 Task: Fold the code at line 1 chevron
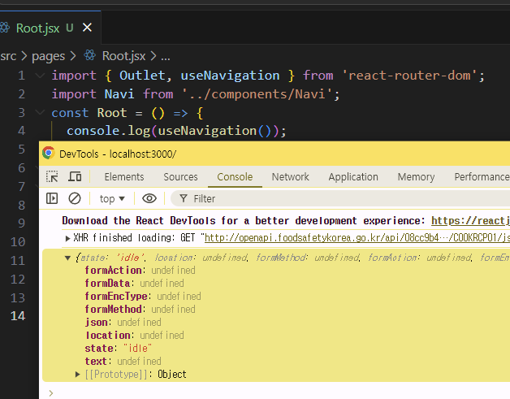pos(41,76)
